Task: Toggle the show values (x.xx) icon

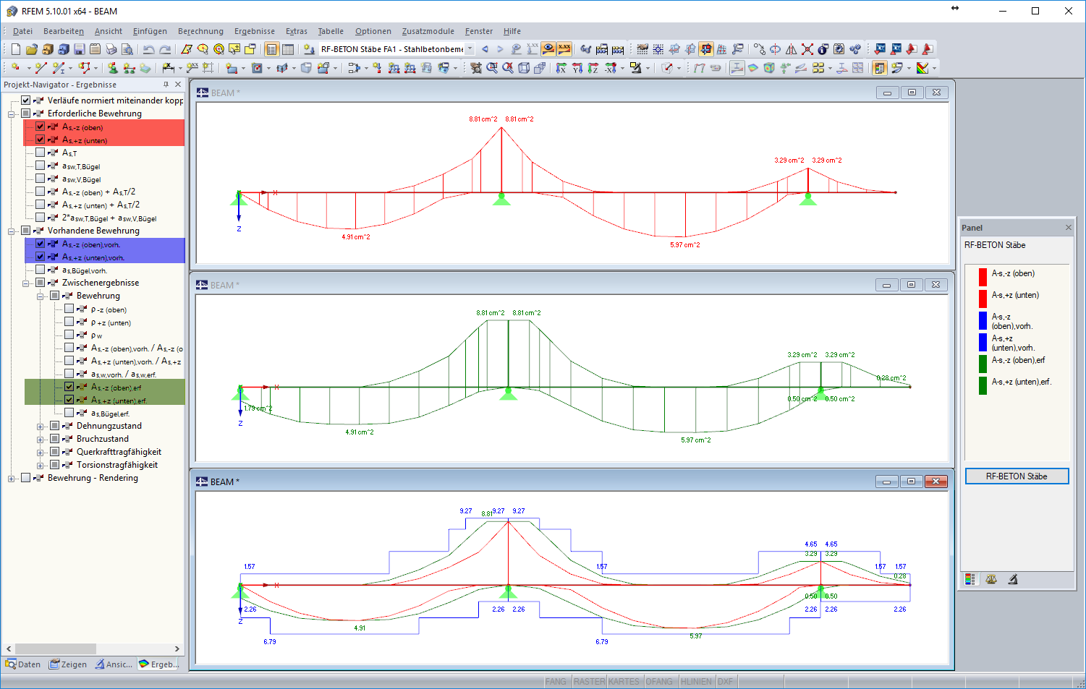Action: pyautogui.click(x=564, y=49)
